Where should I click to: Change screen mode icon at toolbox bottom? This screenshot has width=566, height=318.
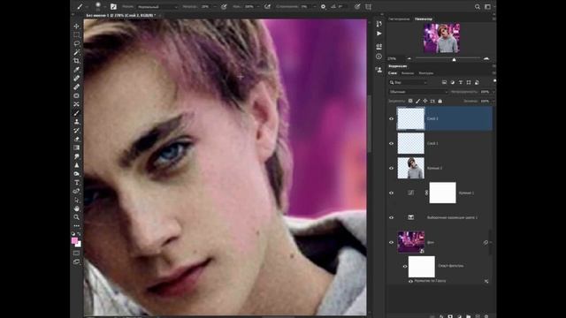[77, 261]
